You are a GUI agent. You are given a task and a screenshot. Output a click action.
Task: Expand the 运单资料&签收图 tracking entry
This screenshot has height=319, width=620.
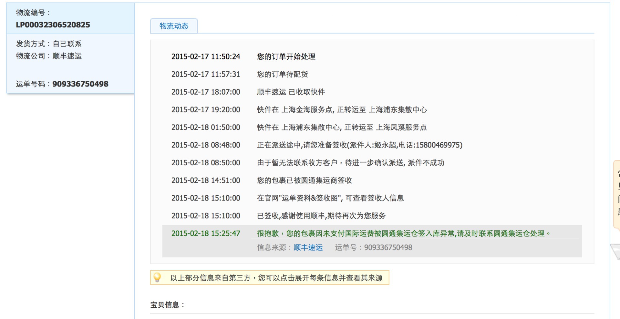330,198
